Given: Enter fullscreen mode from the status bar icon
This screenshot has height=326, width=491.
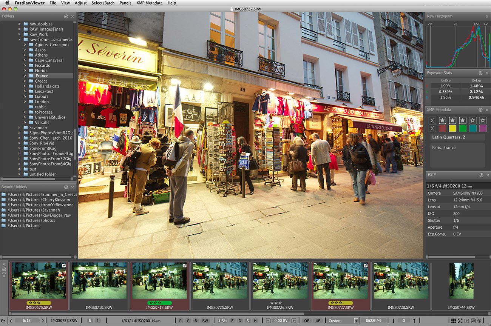Looking at the screenshot, I should tap(460, 321).
